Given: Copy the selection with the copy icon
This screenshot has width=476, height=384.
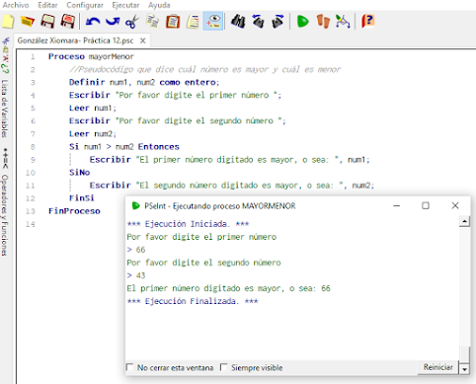Looking at the screenshot, I should tap(152, 22).
